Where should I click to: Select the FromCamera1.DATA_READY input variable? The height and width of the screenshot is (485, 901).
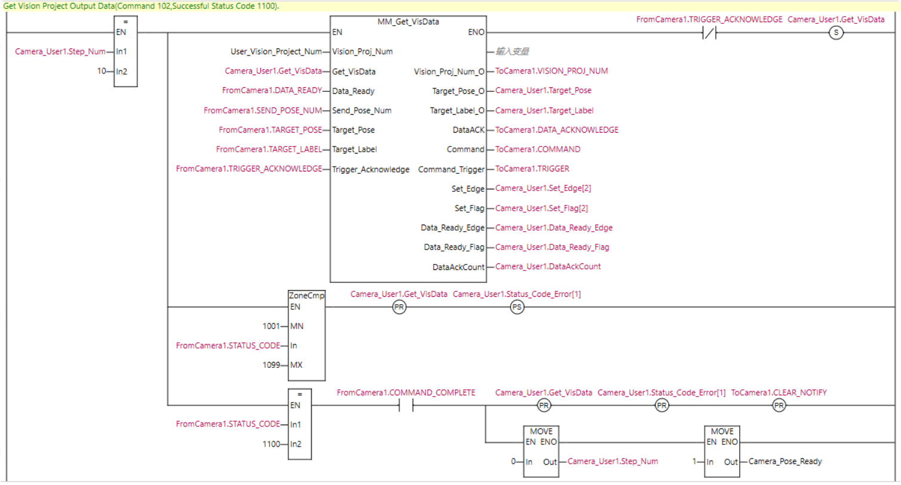272,91
